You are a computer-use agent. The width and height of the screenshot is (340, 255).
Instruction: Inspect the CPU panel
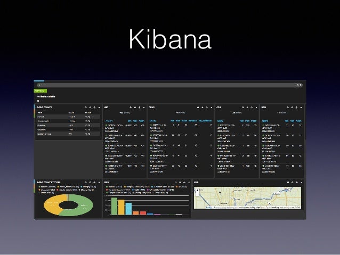[x=243, y=108]
